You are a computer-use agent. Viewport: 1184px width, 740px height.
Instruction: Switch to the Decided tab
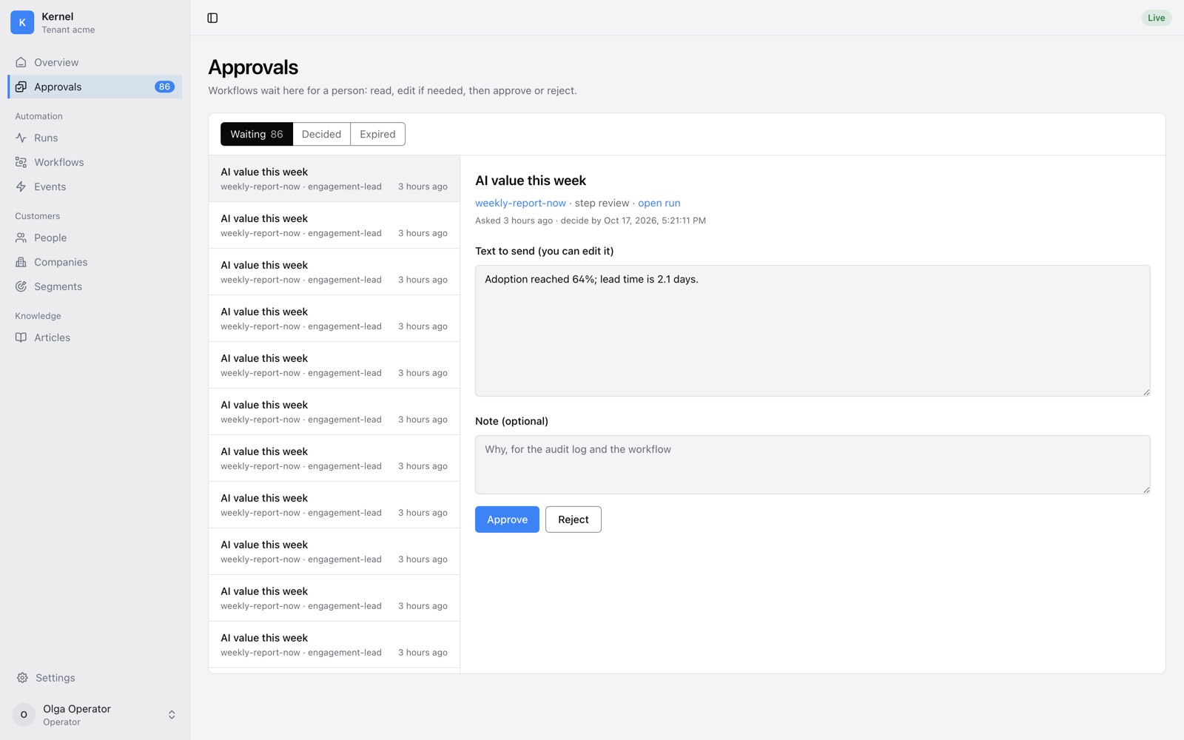tap(322, 134)
